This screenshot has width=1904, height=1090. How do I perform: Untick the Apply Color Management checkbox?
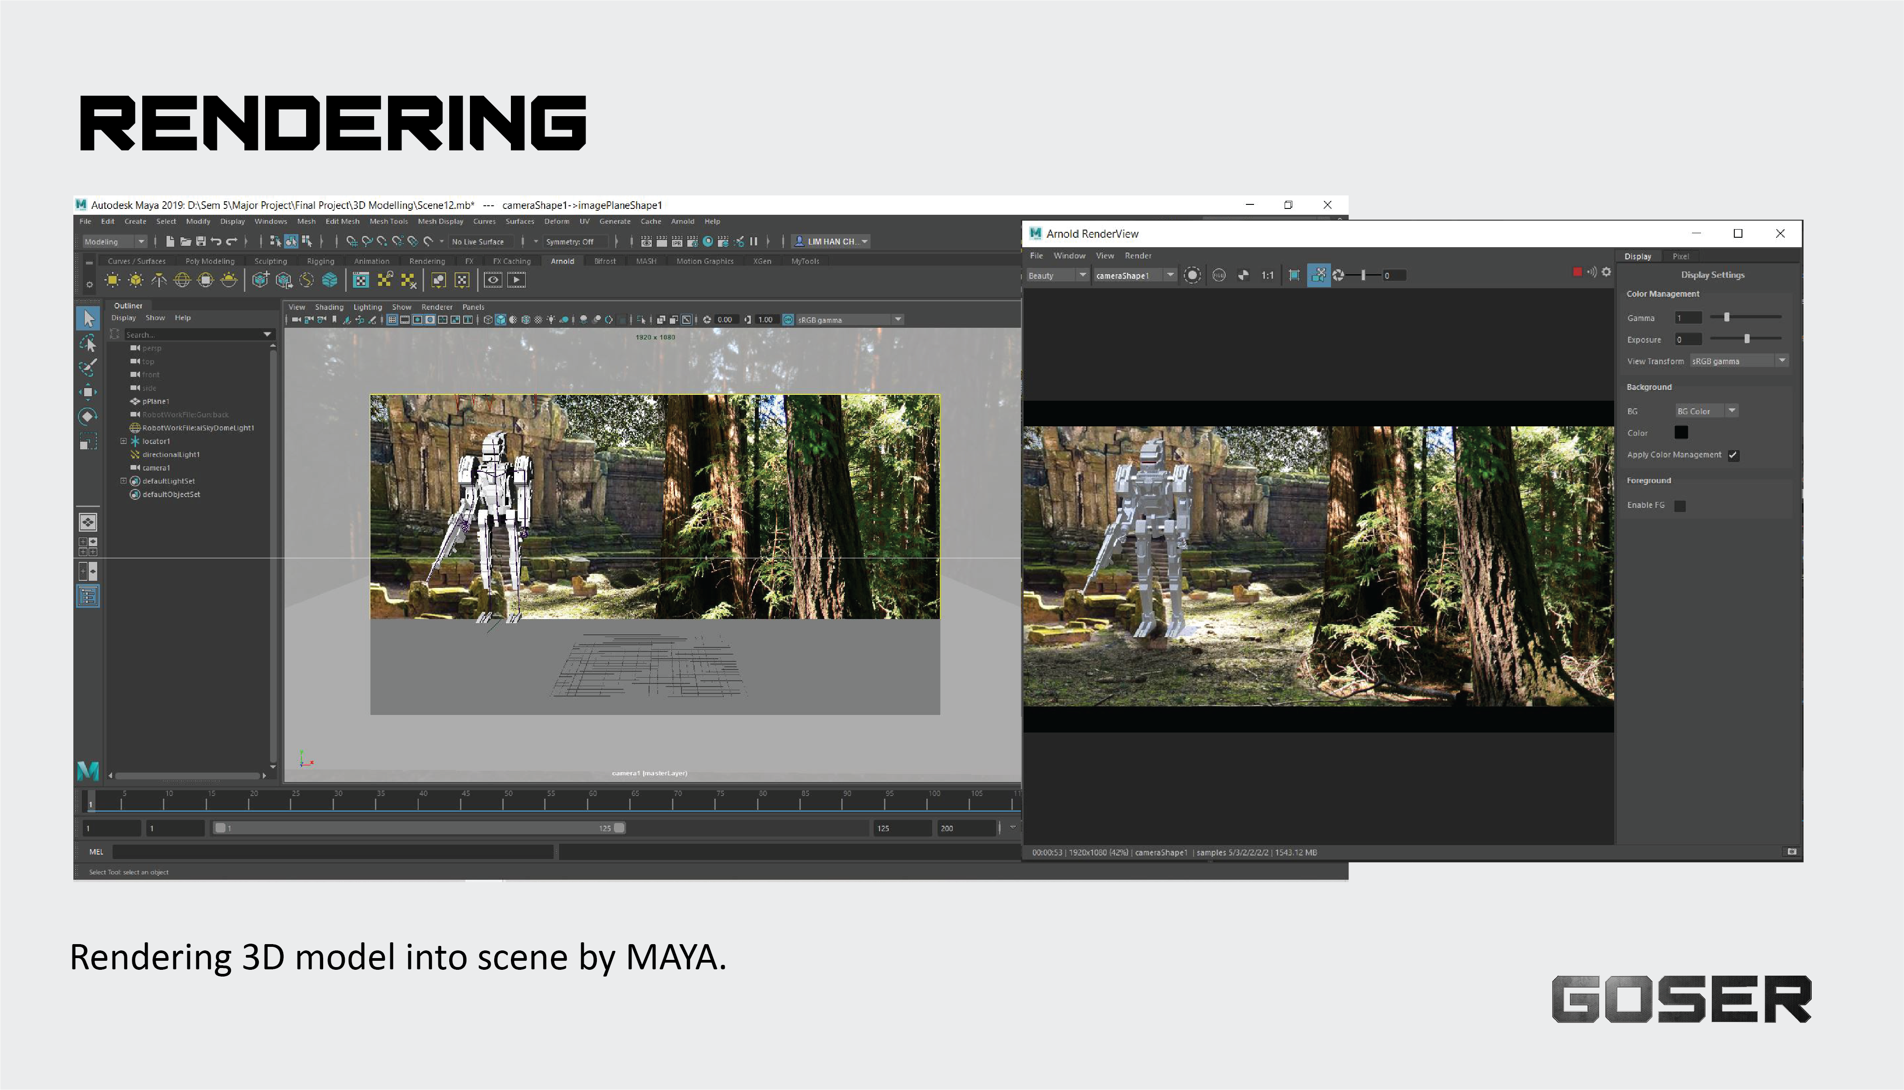[x=1733, y=455]
